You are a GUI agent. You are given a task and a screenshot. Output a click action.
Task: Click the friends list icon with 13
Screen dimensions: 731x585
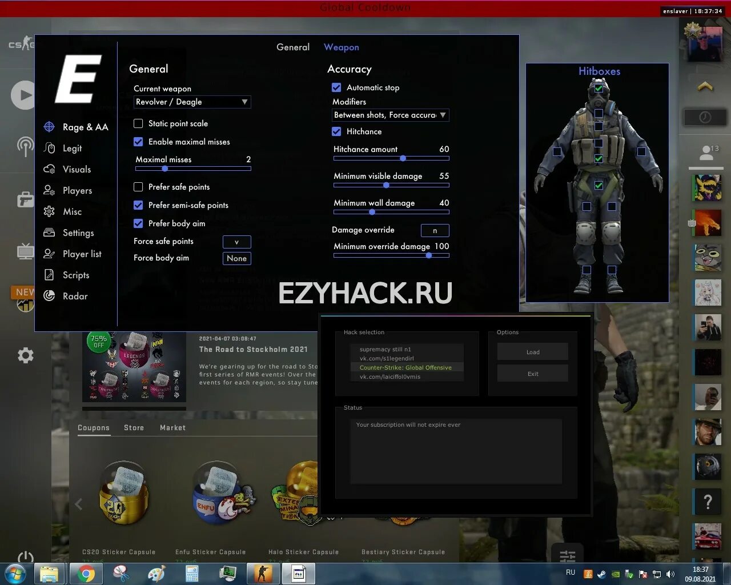[707, 153]
